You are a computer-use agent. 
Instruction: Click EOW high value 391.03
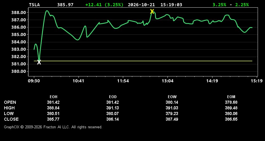pos(172,108)
